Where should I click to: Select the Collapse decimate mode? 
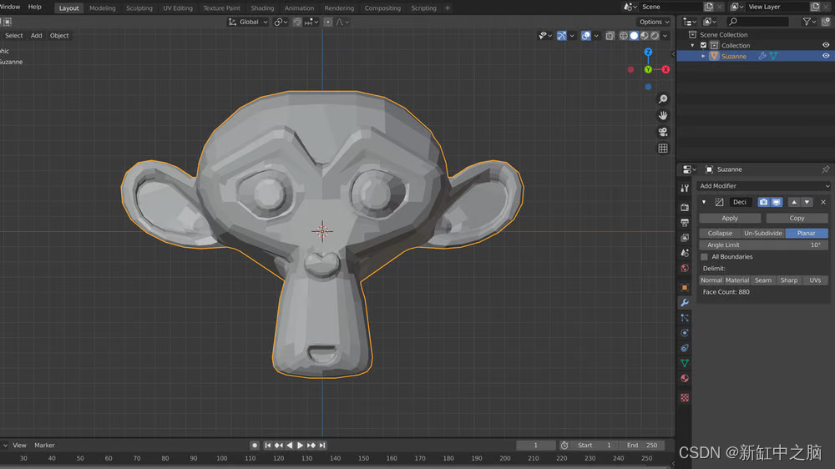(x=720, y=234)
